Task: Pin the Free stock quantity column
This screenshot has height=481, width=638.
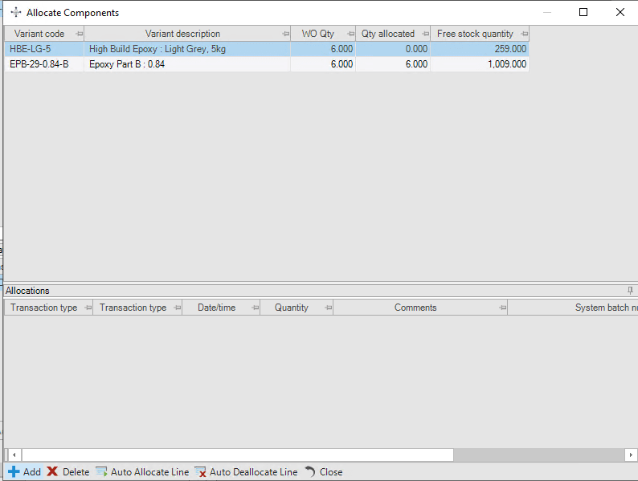Action: pyautogui.click(x=525, y=34)
